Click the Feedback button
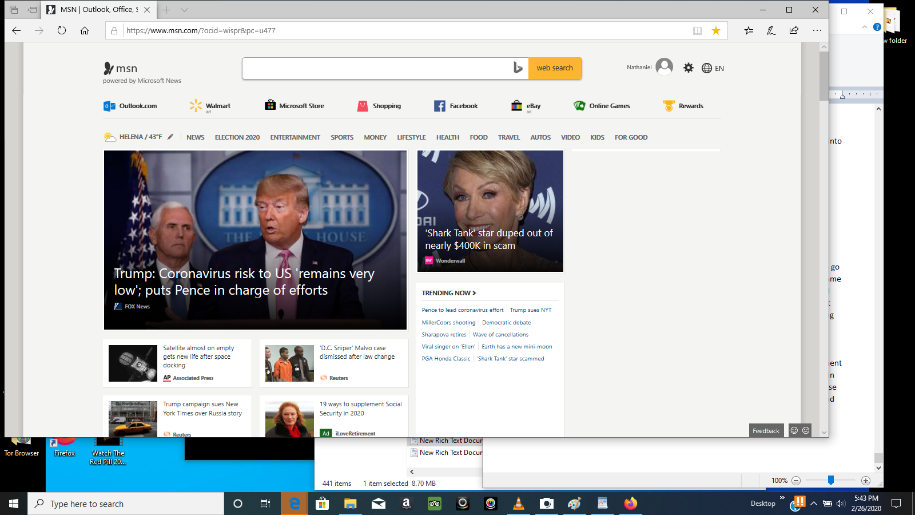The height and width of the screenshot is (515, 915). pos(766,431)
